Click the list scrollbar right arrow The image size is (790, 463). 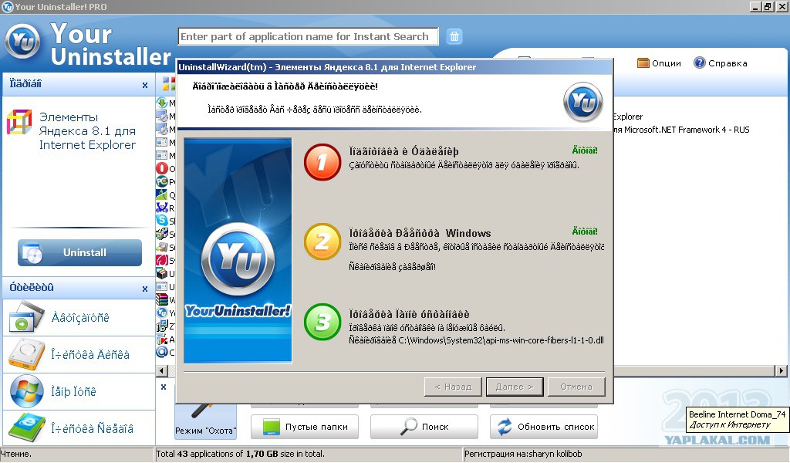[781, 371]
